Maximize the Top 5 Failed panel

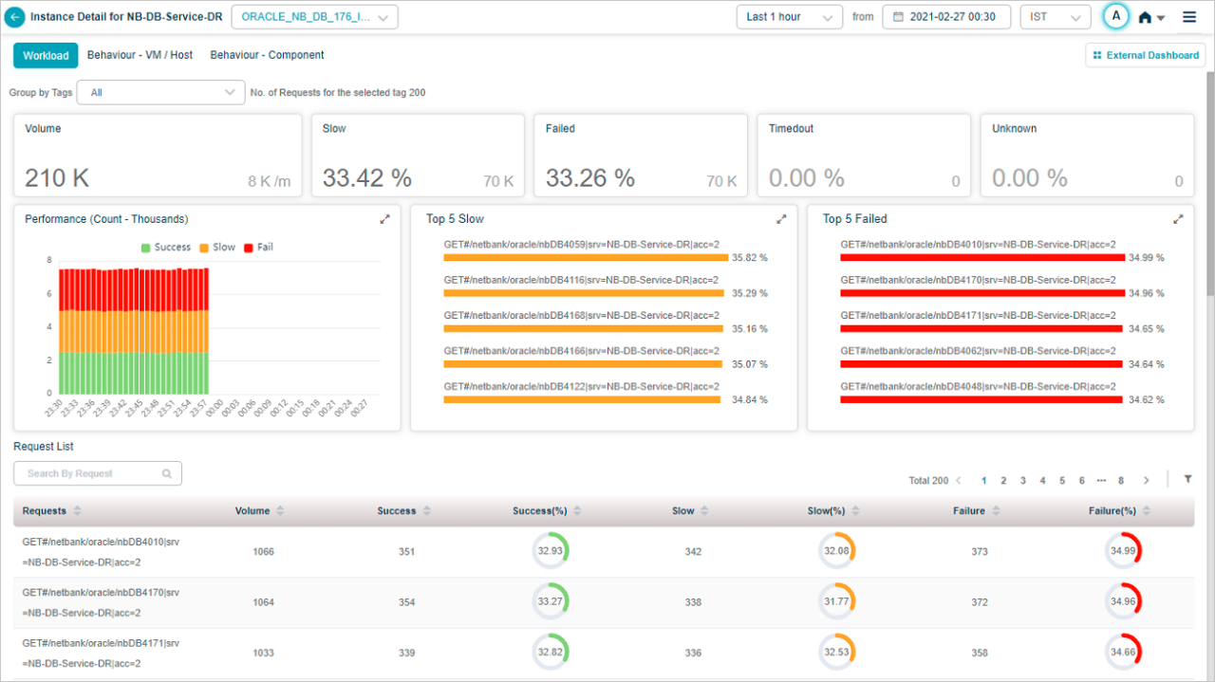coord(1178,218)
